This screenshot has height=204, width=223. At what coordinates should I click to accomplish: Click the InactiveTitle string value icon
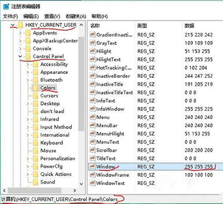pos(93,84)
